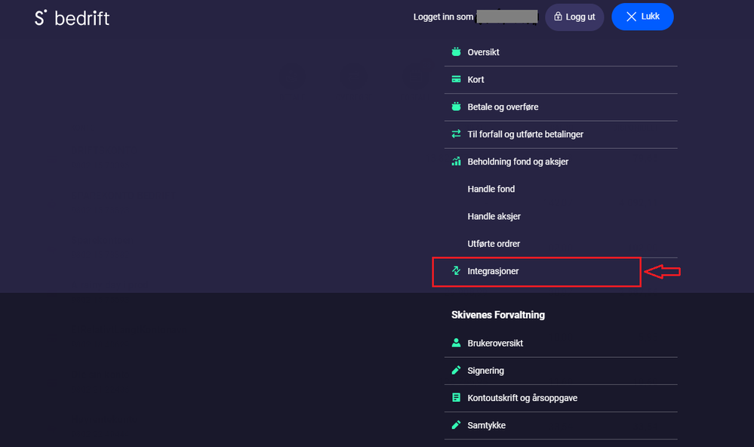Click the document icon beside Kontoutskrift
Screen dimensions: 754x447
[456, 398]
